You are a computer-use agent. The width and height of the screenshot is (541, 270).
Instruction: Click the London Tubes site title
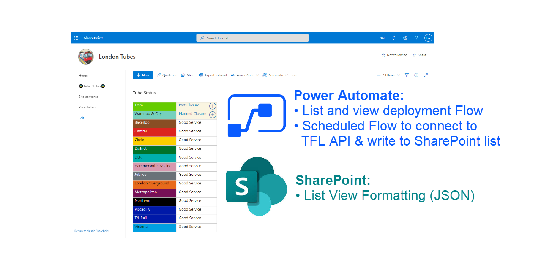tap(117, 57)
